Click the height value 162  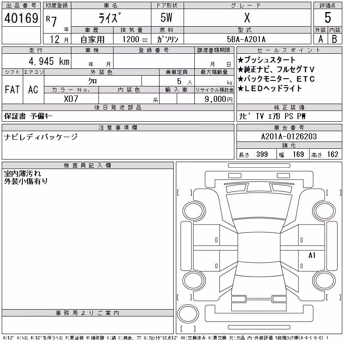click(332, 154)
